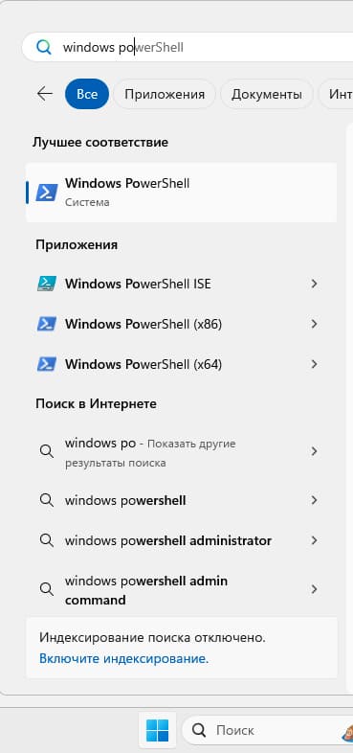Expand 'windows powershell admin command' web result chevron
The height and width of the screenshot is (753, 353).
click(x=314, y=589)
